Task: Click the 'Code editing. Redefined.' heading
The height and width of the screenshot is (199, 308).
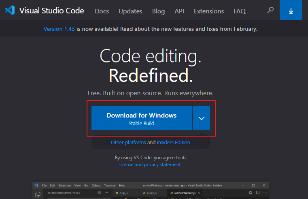Action: coord(151,66)
